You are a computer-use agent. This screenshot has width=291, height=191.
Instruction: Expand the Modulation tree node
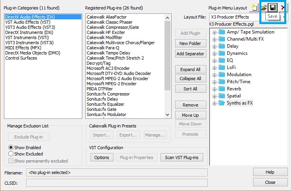coord(214,75)
